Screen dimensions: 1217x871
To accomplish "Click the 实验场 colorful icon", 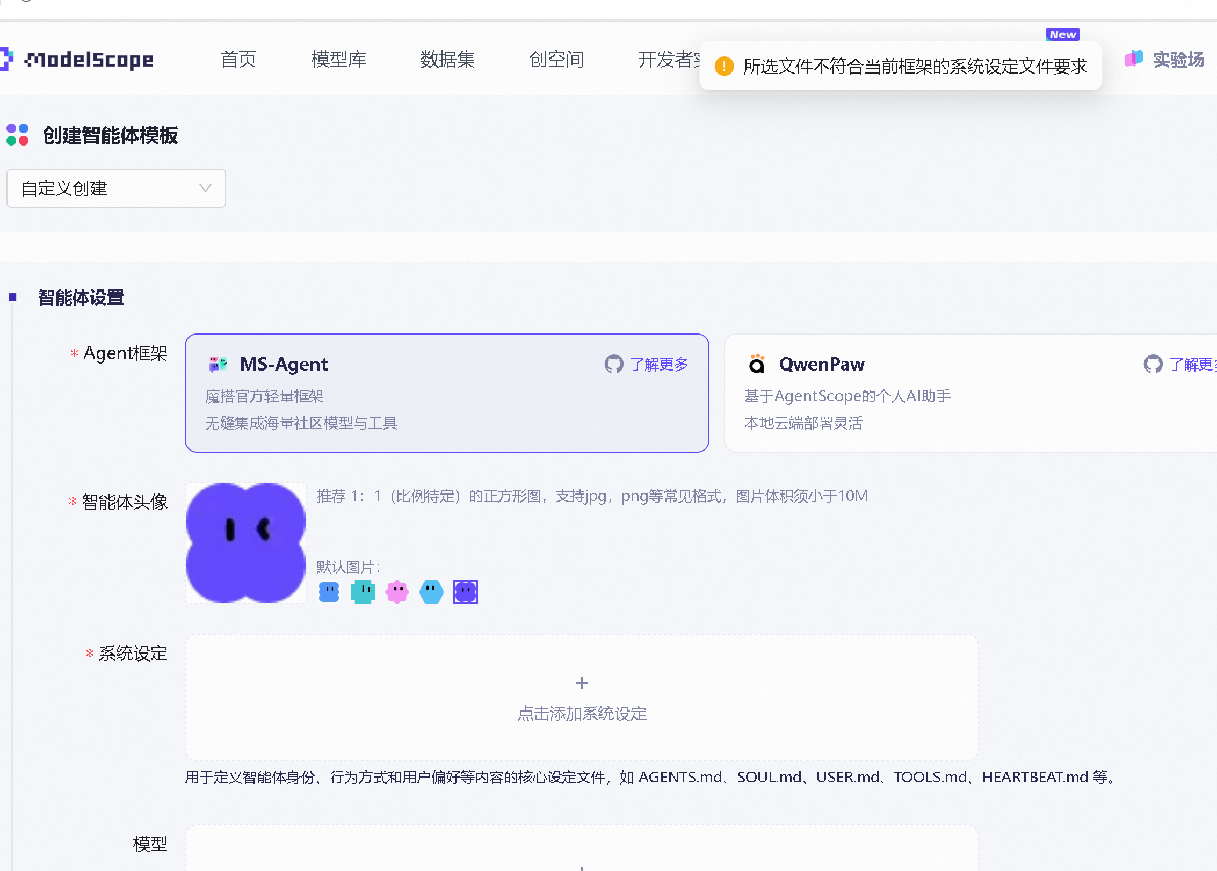I will (1134, 59).
